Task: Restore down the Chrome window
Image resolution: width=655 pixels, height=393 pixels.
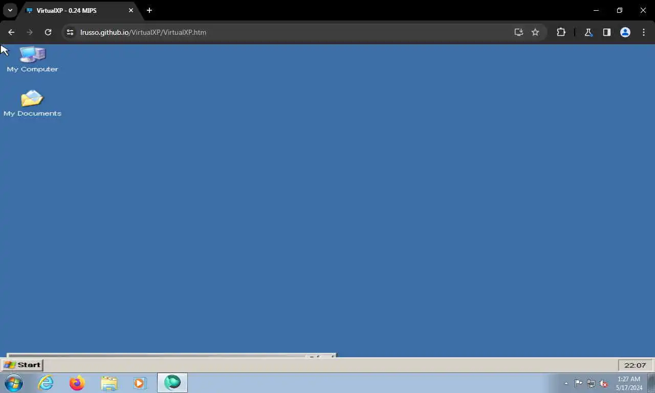Action: [620, 10]
